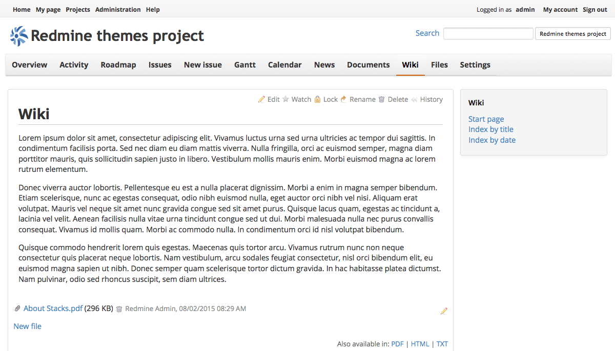Click the Edit wiki page link

click(x=274, y=99)
